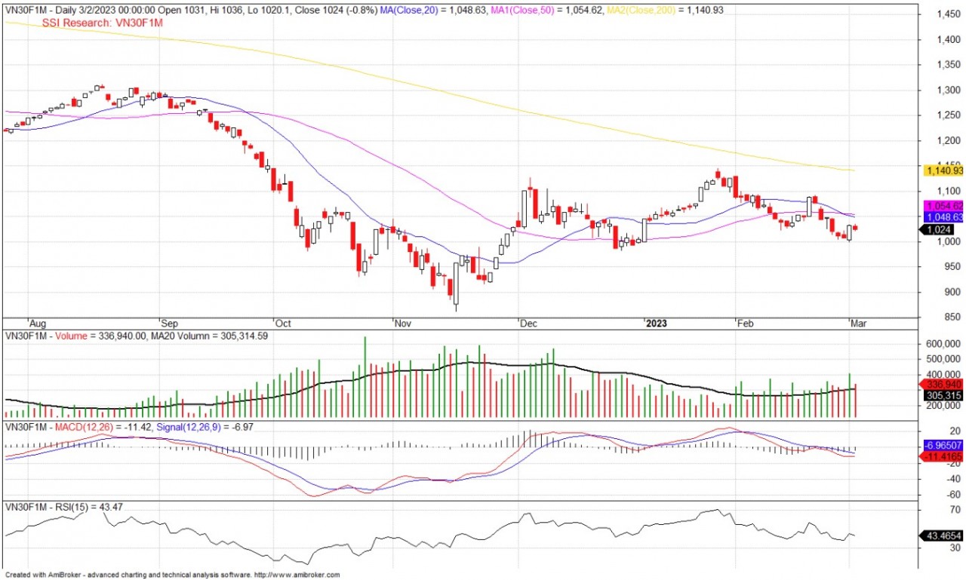Click the 600,000 volume axis value
The height and width of the screenshot is (580, 966).
click(944, 344)
